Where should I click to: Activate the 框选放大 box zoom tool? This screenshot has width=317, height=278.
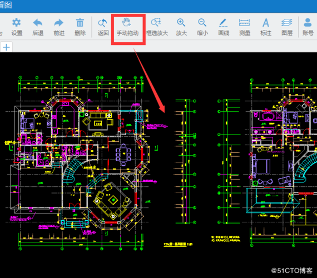click(157, 27)
